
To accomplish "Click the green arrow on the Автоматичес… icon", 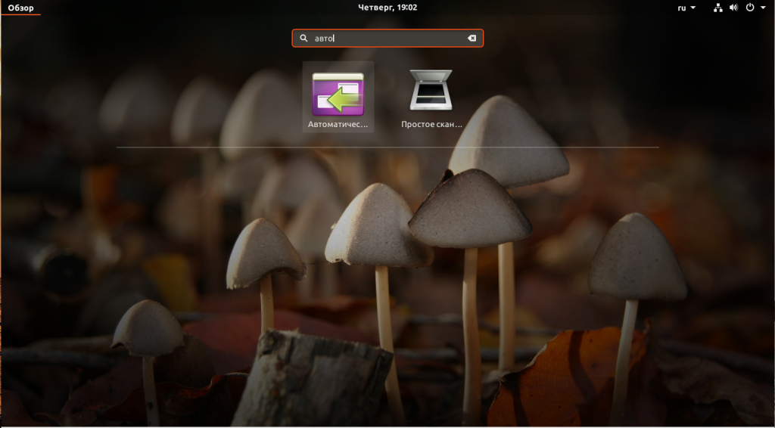I will pyautogui.click(x=341, y=101).
